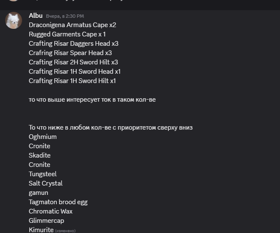
Task: Click the 'Crafring Risar Spear Head x3' line
Action: pos(70,53)
